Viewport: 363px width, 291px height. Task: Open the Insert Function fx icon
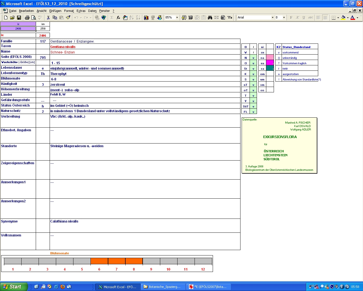(119, 18)
